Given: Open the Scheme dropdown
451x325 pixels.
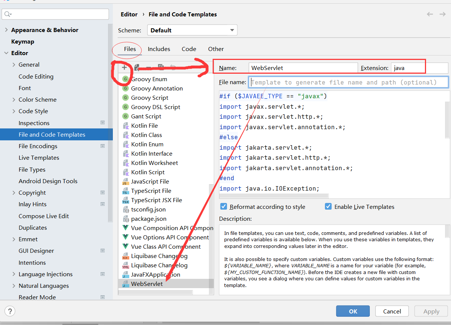Looking at the screenshot, I should (x=192, y=30).
